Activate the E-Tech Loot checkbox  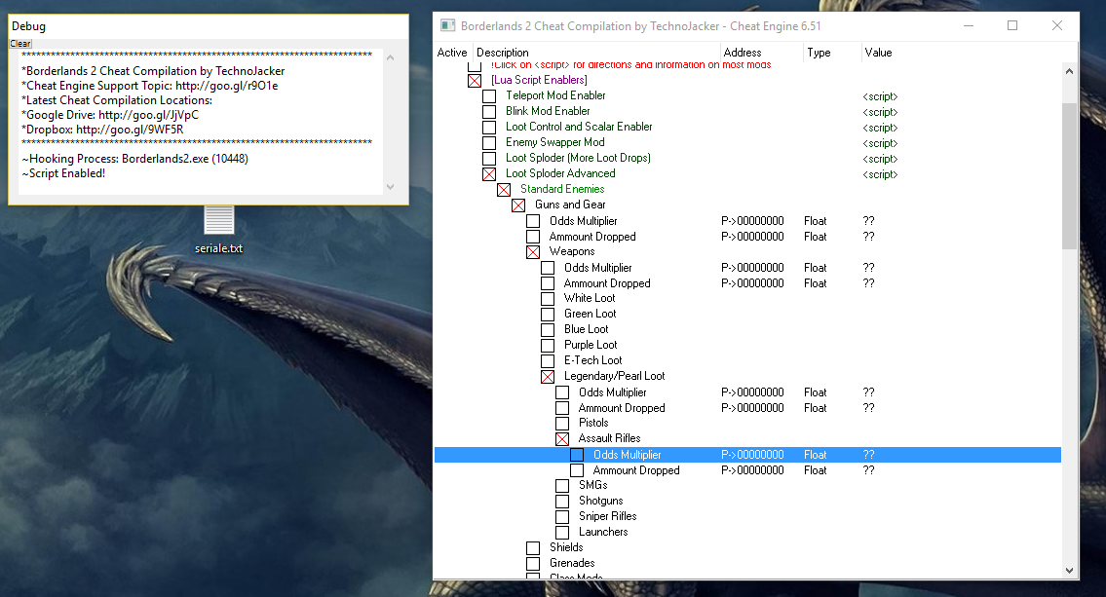click(548, 361)
